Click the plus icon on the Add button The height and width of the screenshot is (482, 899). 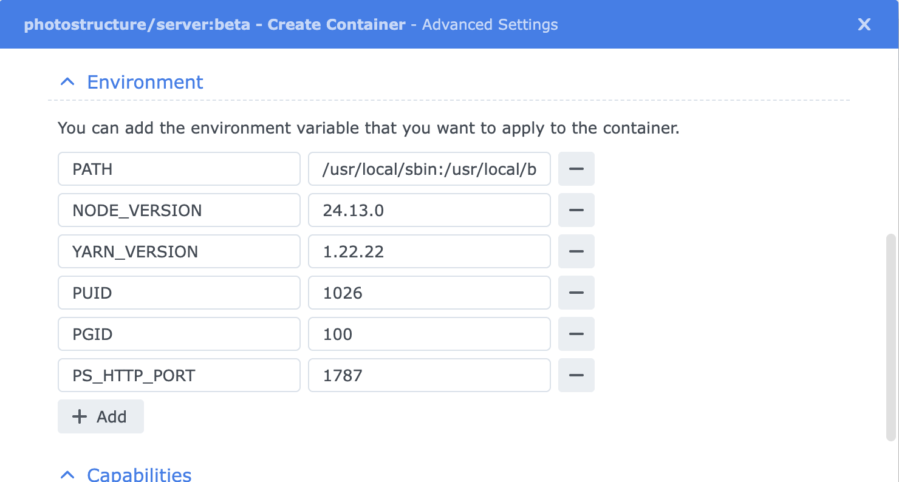point(80,416)
